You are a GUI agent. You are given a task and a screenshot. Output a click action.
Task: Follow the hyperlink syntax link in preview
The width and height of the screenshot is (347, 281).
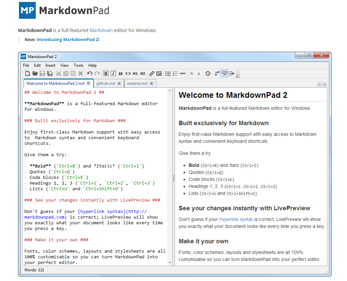coord(236,219)
